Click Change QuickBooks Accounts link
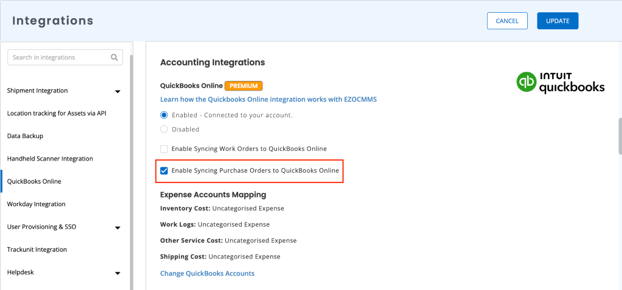 (x=208, y=274)
